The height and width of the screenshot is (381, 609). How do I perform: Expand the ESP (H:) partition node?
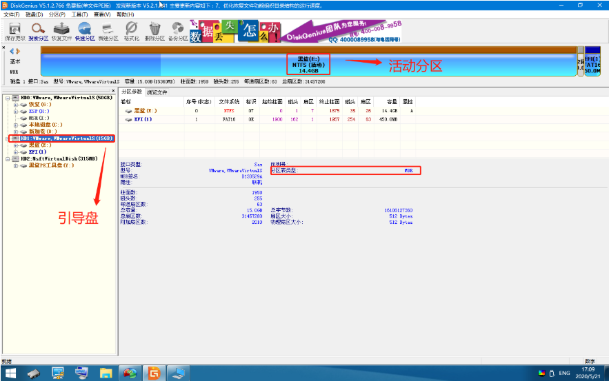(16, 112)
